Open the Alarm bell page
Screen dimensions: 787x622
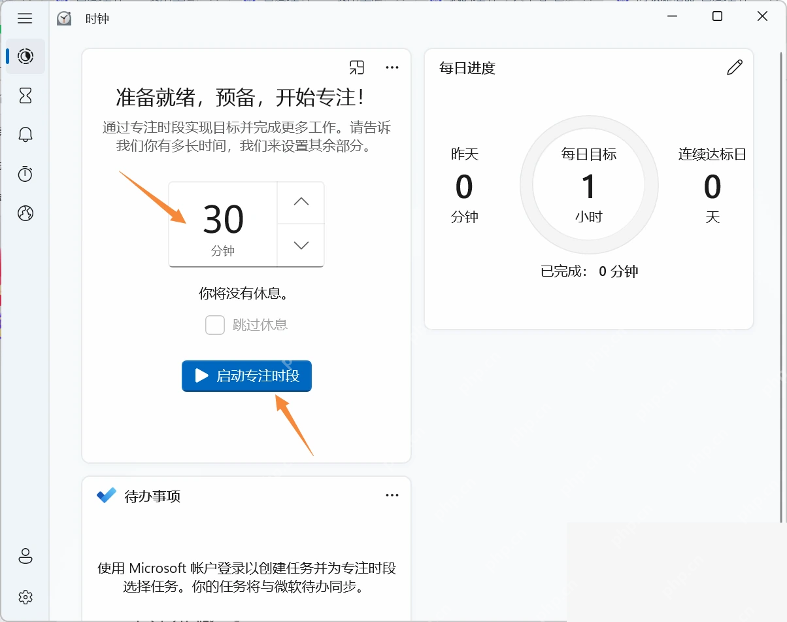pyautogui.click(x=25, y=135)
